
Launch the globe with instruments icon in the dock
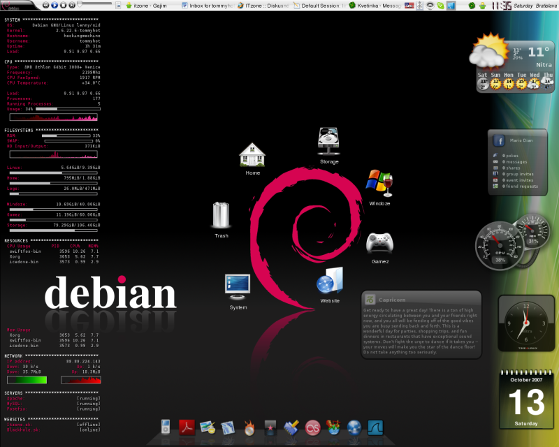(333, 427)
